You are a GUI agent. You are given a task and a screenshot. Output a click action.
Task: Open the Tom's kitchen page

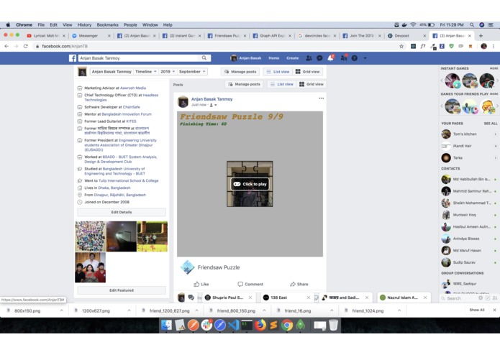(465, 134)
